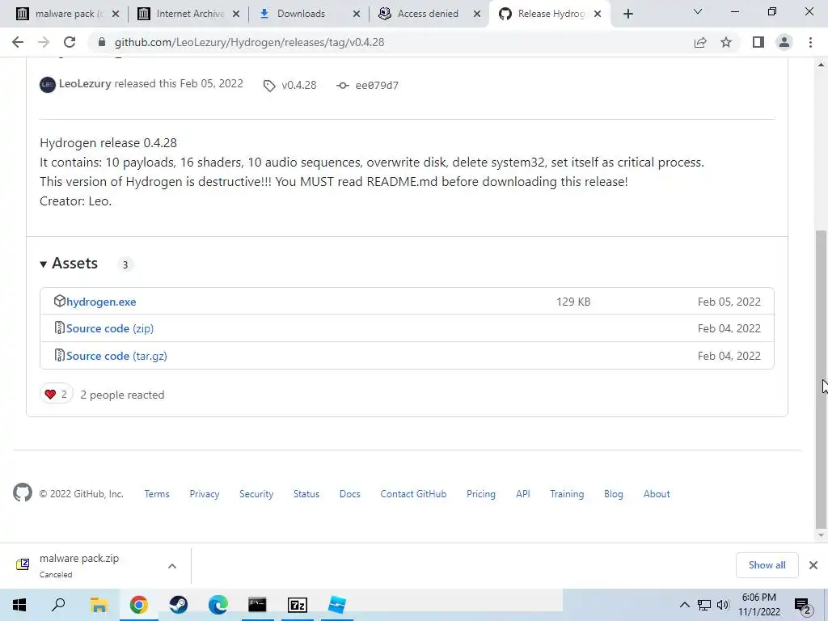Reload the GitHub release page
The image size is (828, 621).
[70, 42]
